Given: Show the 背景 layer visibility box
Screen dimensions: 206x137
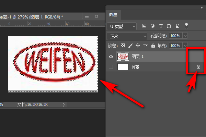Looking at the screenshot, I should [x=111, y=67].
